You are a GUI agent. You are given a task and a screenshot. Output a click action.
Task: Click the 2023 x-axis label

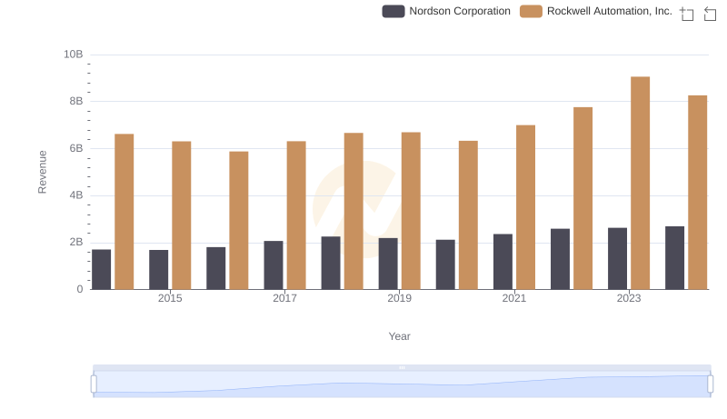tap(629, 298)
